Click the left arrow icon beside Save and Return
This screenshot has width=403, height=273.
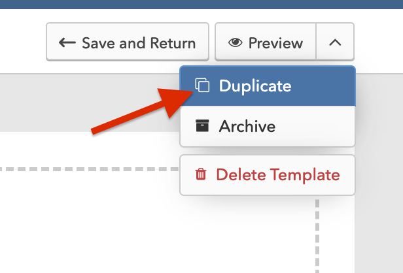(67, 42)
